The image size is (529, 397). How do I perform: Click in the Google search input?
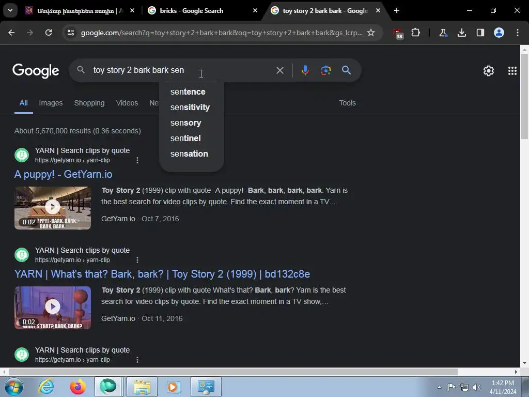pyautogui.click(x=180, y=70)
